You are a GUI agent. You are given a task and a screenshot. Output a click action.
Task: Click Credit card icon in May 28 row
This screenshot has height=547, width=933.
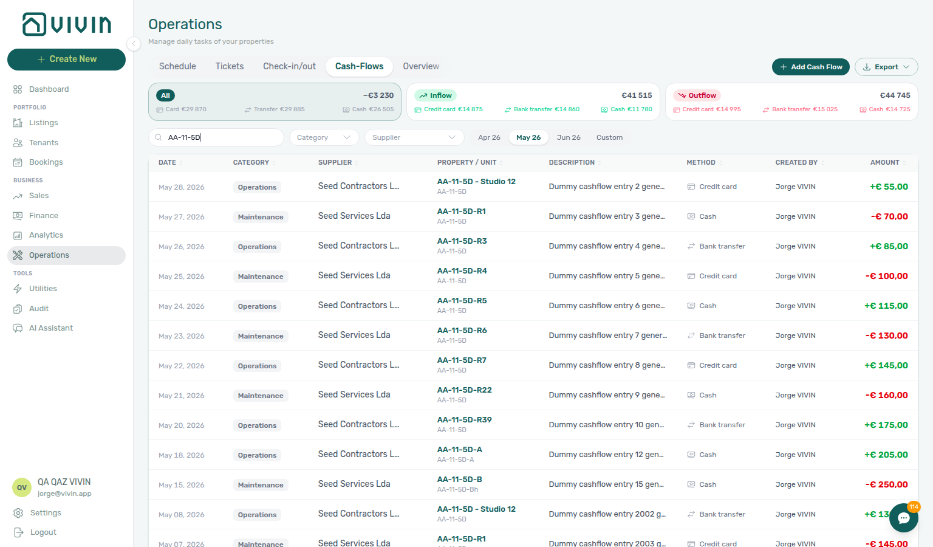[x=691, y=187]
